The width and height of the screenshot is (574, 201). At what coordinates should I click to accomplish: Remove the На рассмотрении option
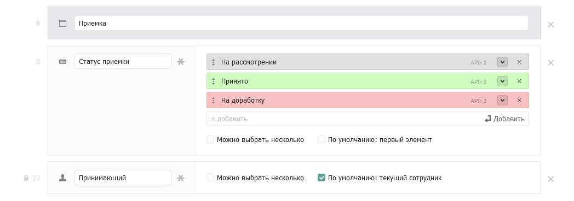point(519,62)
